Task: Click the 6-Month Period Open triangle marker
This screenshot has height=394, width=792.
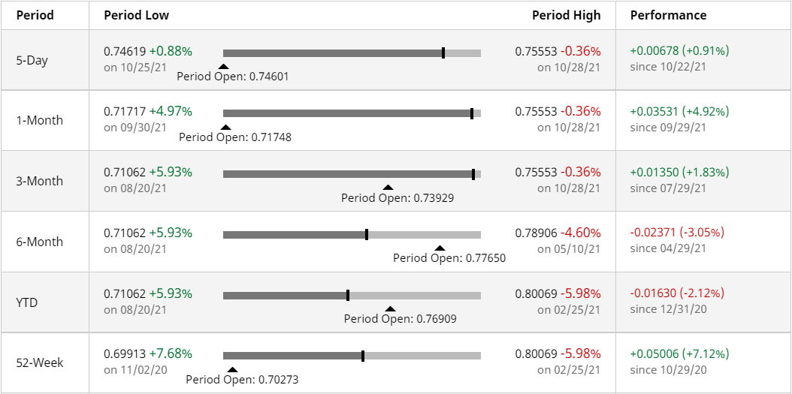Action: coord(440,248)
